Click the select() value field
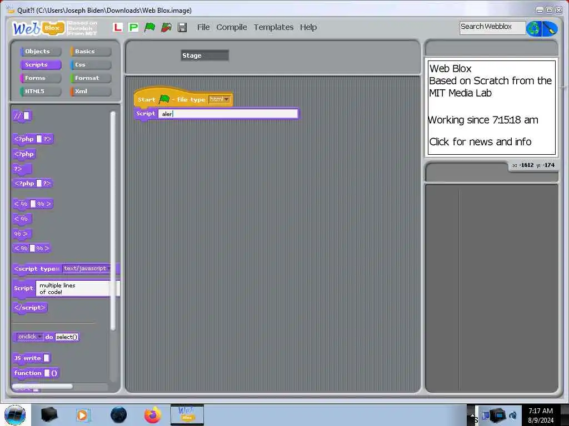The width and height of the screenshot is (569, 426). pyautogui.click(x=67, y=337)
